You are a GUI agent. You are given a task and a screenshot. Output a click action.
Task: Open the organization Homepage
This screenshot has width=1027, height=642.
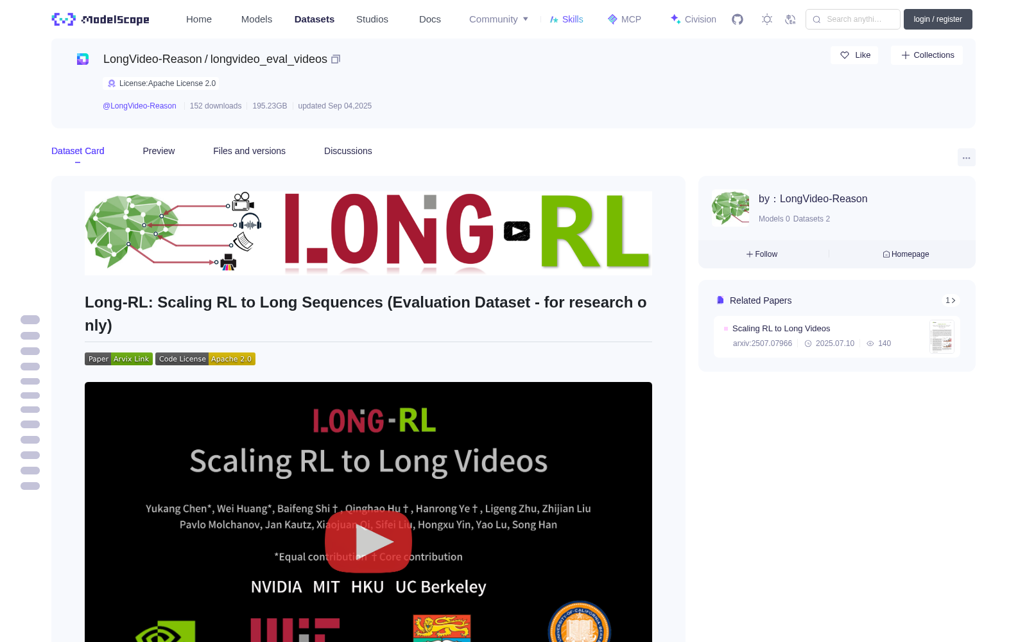906,254
